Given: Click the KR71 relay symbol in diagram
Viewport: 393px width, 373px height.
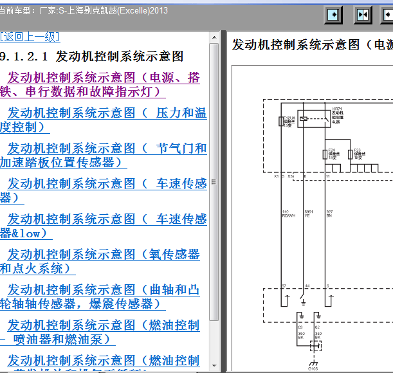Looking at the screenshot, I should (314, 119).
